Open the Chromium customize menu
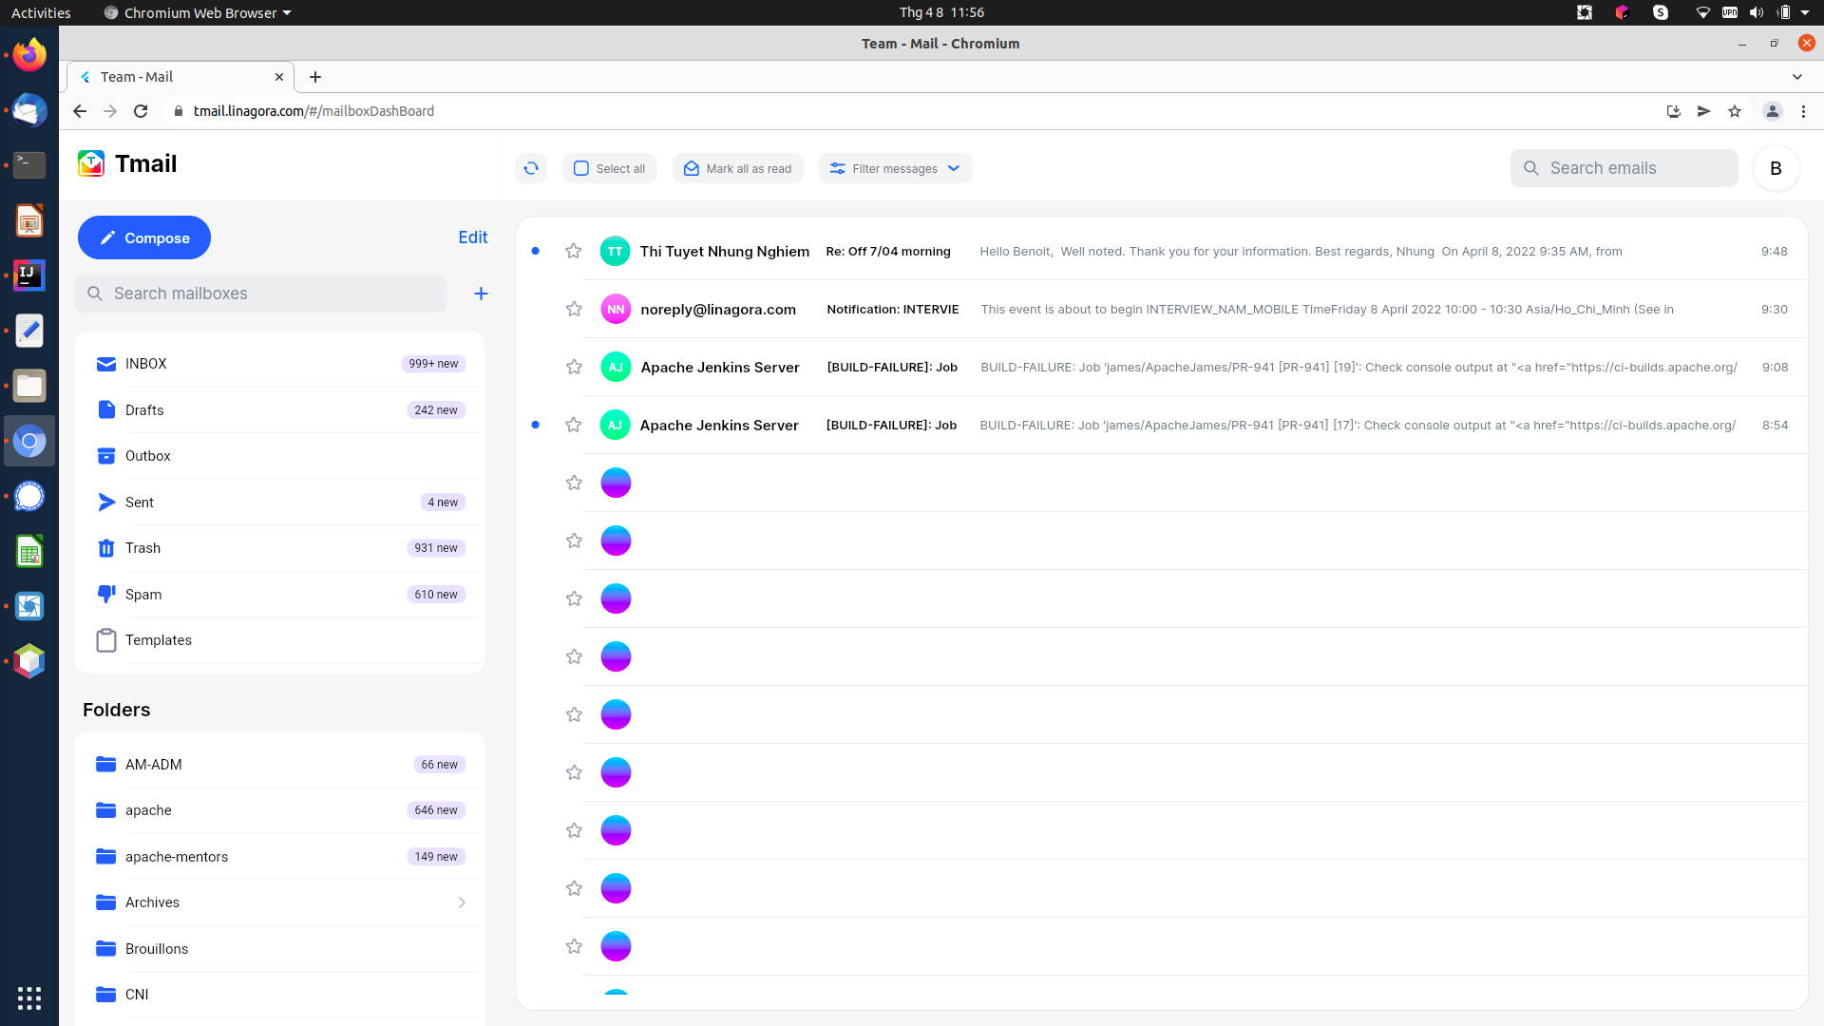The width and height of the screenshot is (1824, 1026). click(1804, 111)
